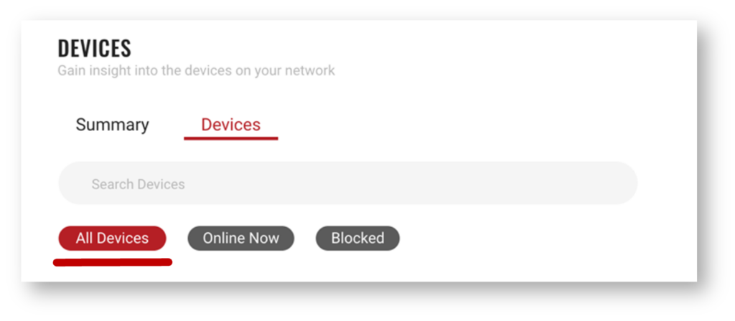Click the red underline beneath Devices tab
Screen dimensions: 735x321
pyautogui.click(x=230, y=138)
